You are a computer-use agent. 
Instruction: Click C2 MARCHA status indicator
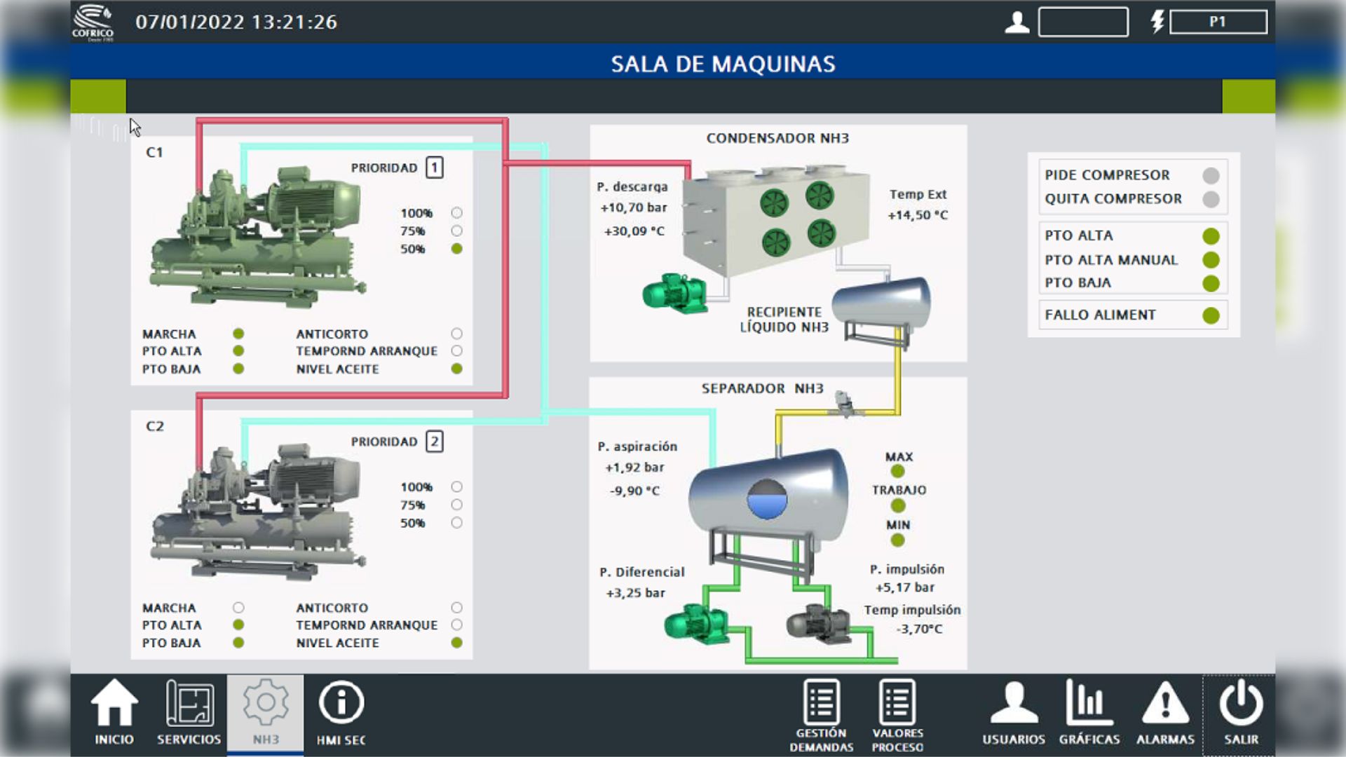pyautogui.click(x=238, y=608)
